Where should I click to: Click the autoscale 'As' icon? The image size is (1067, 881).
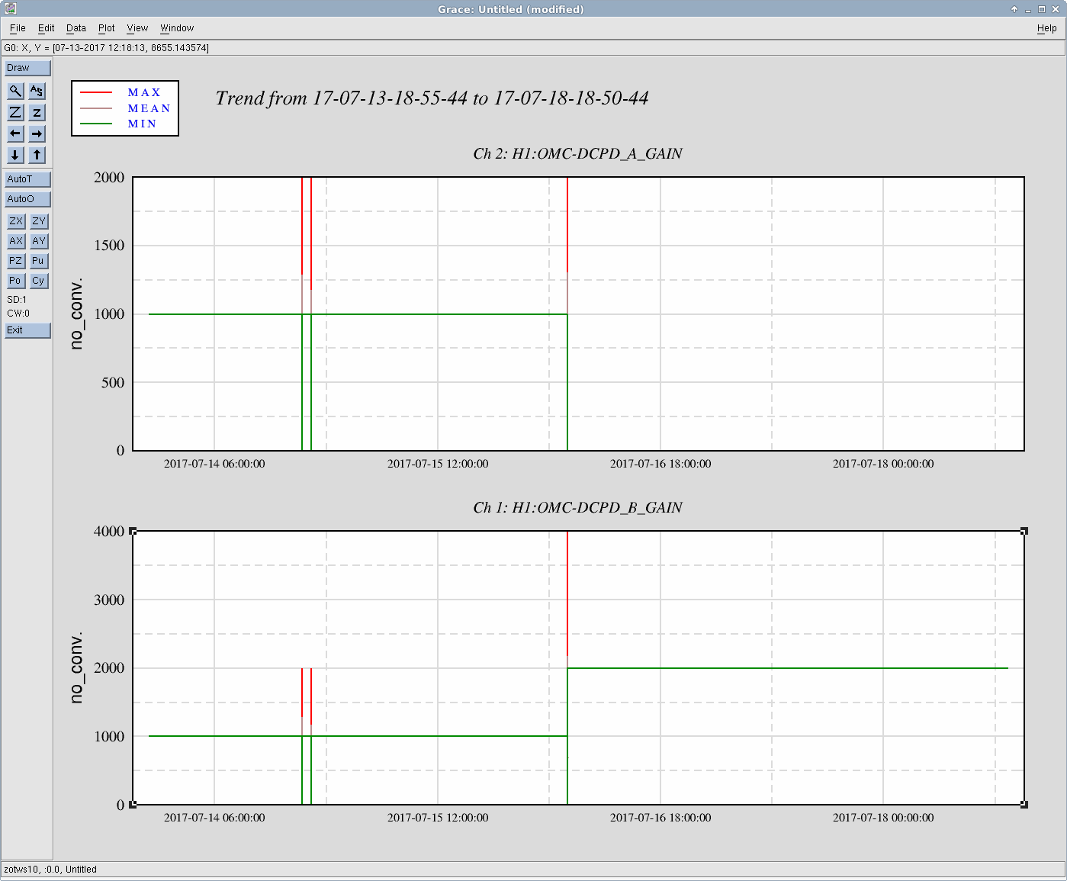pos(37,91)
